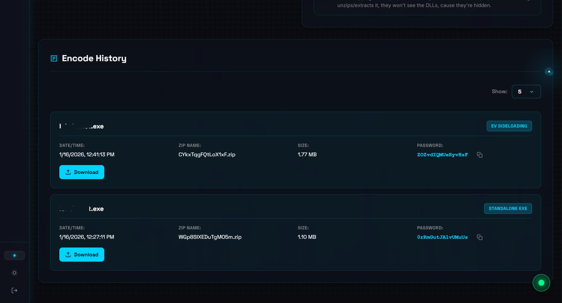Click the EV SIDELOADING badge
The image size is (562, 303).
(509, 126)
